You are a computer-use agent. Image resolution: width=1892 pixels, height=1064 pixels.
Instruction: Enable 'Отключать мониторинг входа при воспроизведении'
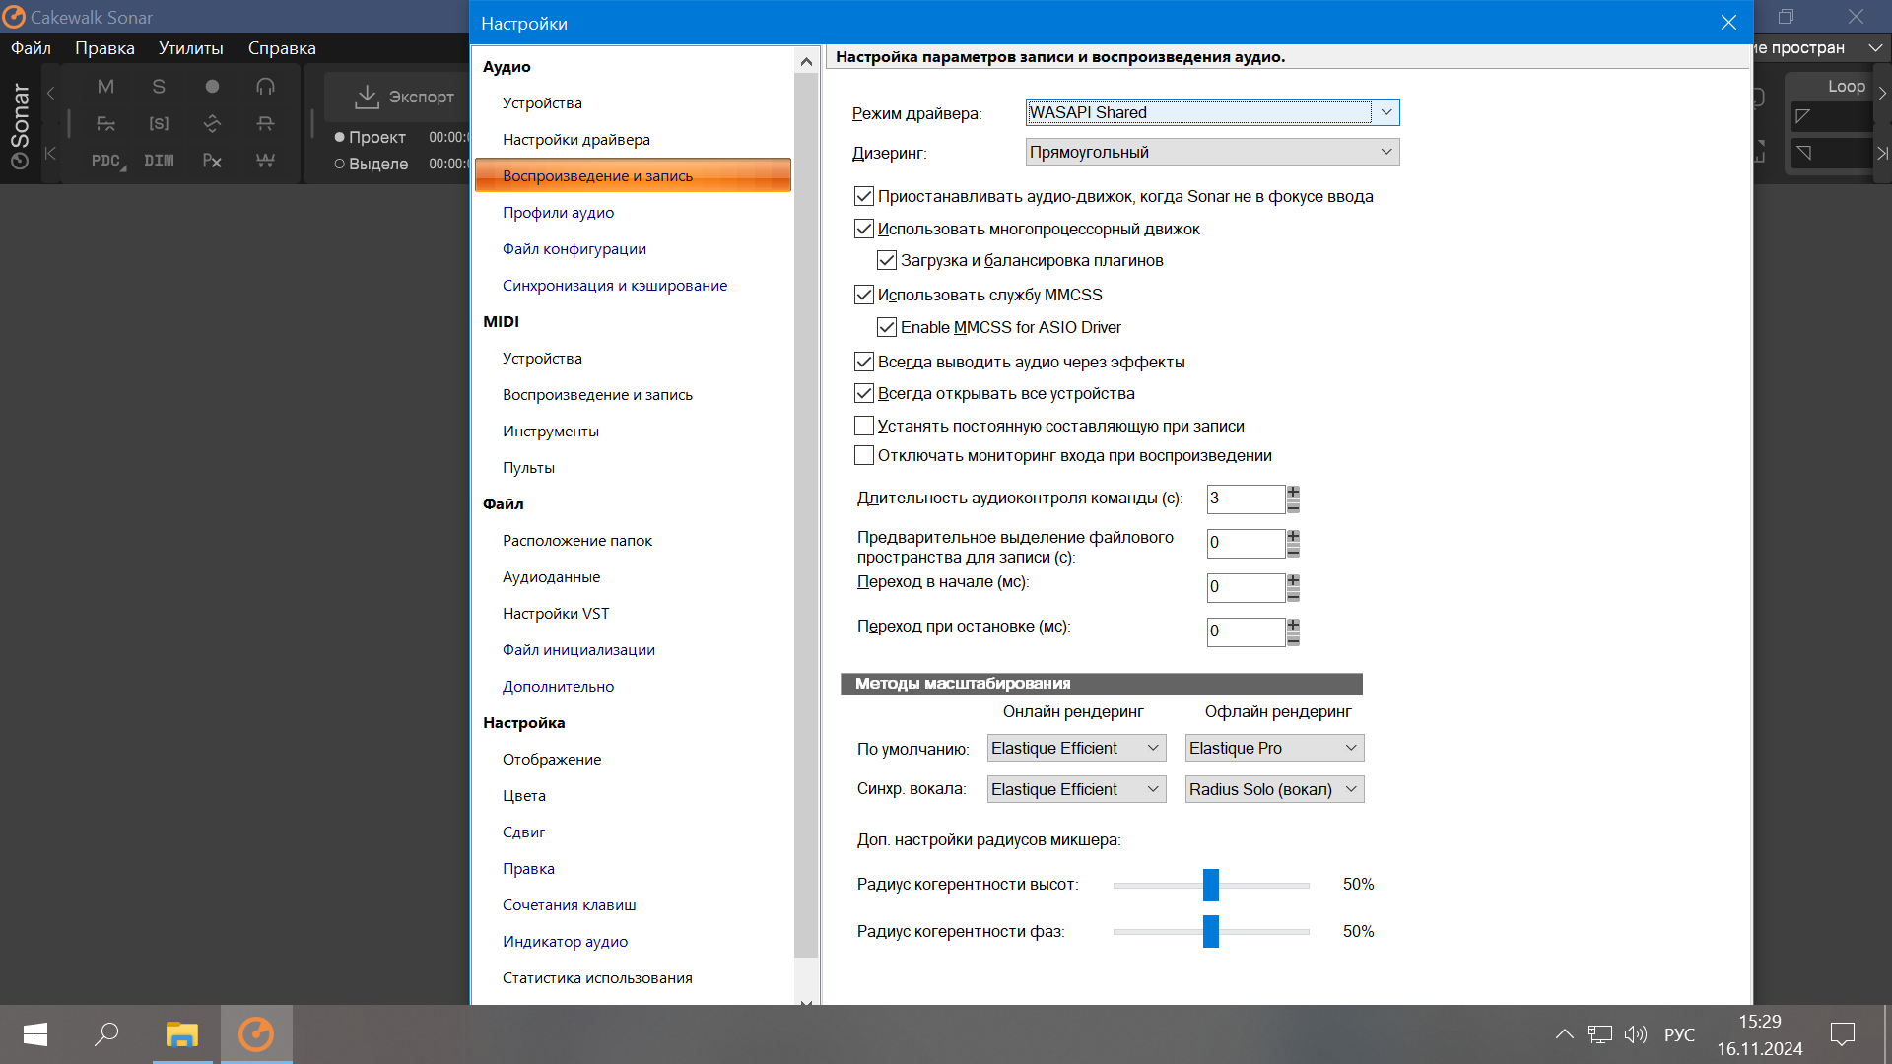(x=864, y=455)
